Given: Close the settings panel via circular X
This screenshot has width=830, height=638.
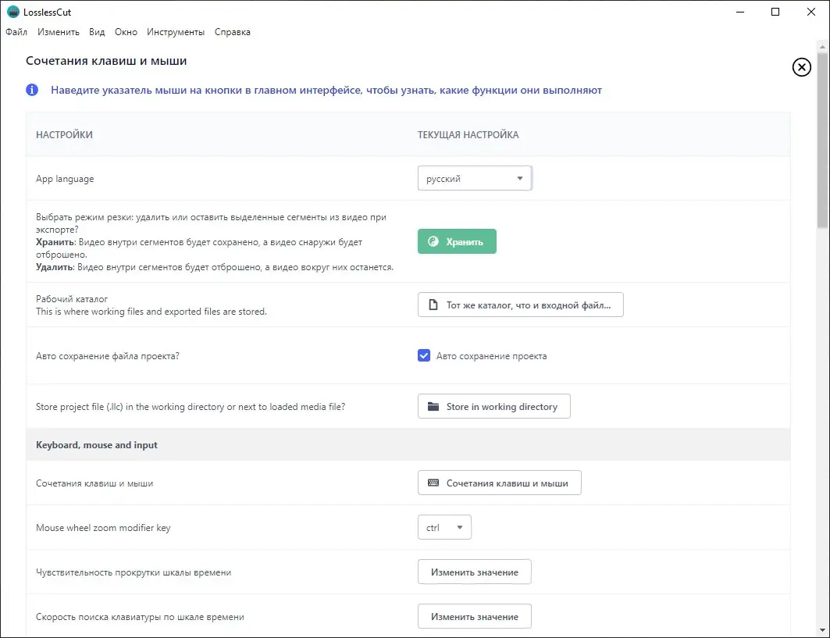Looking at the screenshot, I should 801,67.
